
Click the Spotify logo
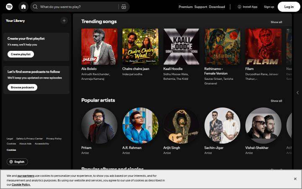[x=9, y=7]
